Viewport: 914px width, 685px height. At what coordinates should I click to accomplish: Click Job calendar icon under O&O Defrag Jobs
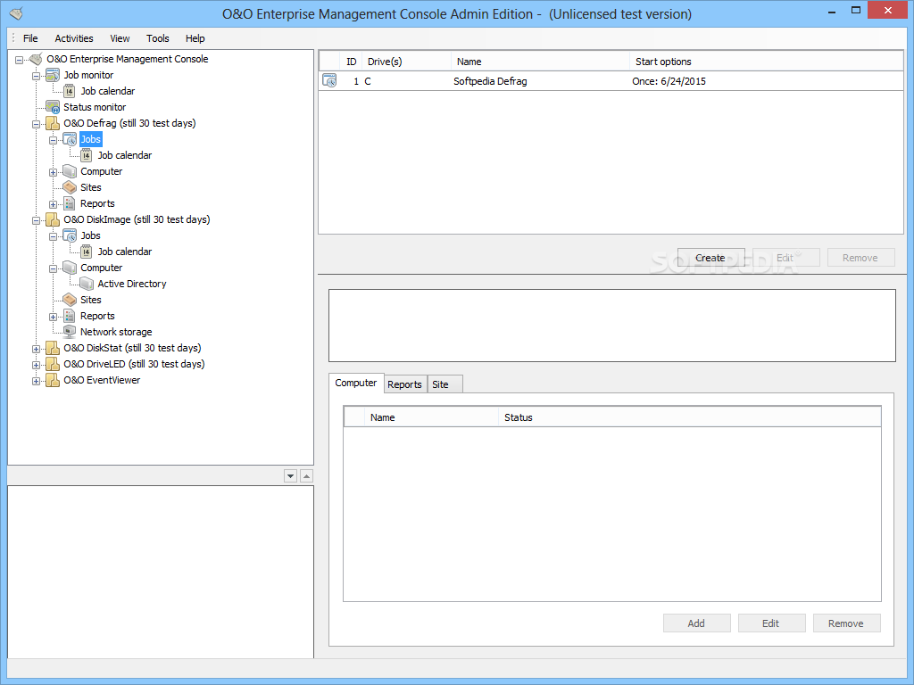(x=87, y=155)
